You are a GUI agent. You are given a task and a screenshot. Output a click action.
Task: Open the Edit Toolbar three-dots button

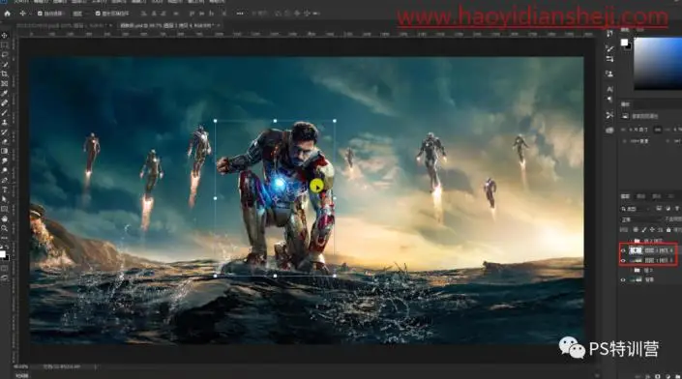coord(4,238)
